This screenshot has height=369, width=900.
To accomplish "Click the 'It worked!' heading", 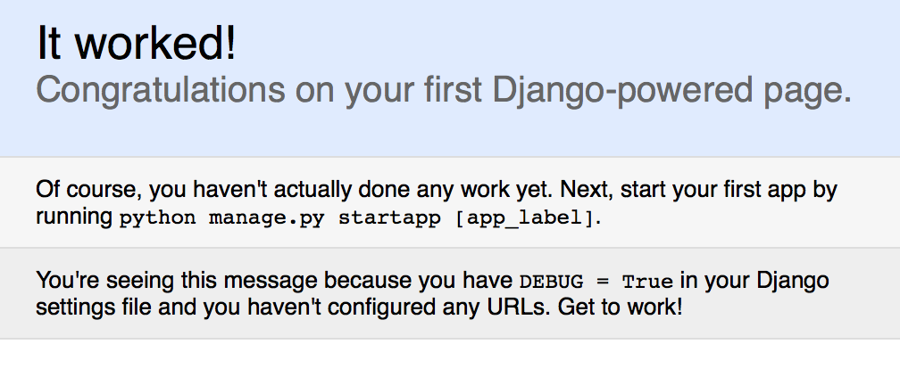I will tap(136, 43).
